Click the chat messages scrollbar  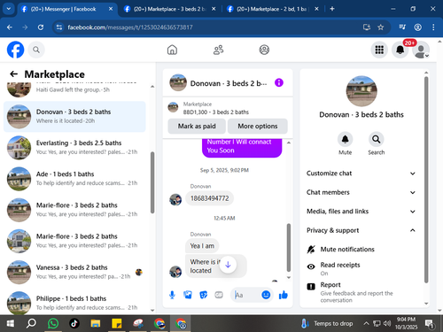click(289, 247)
